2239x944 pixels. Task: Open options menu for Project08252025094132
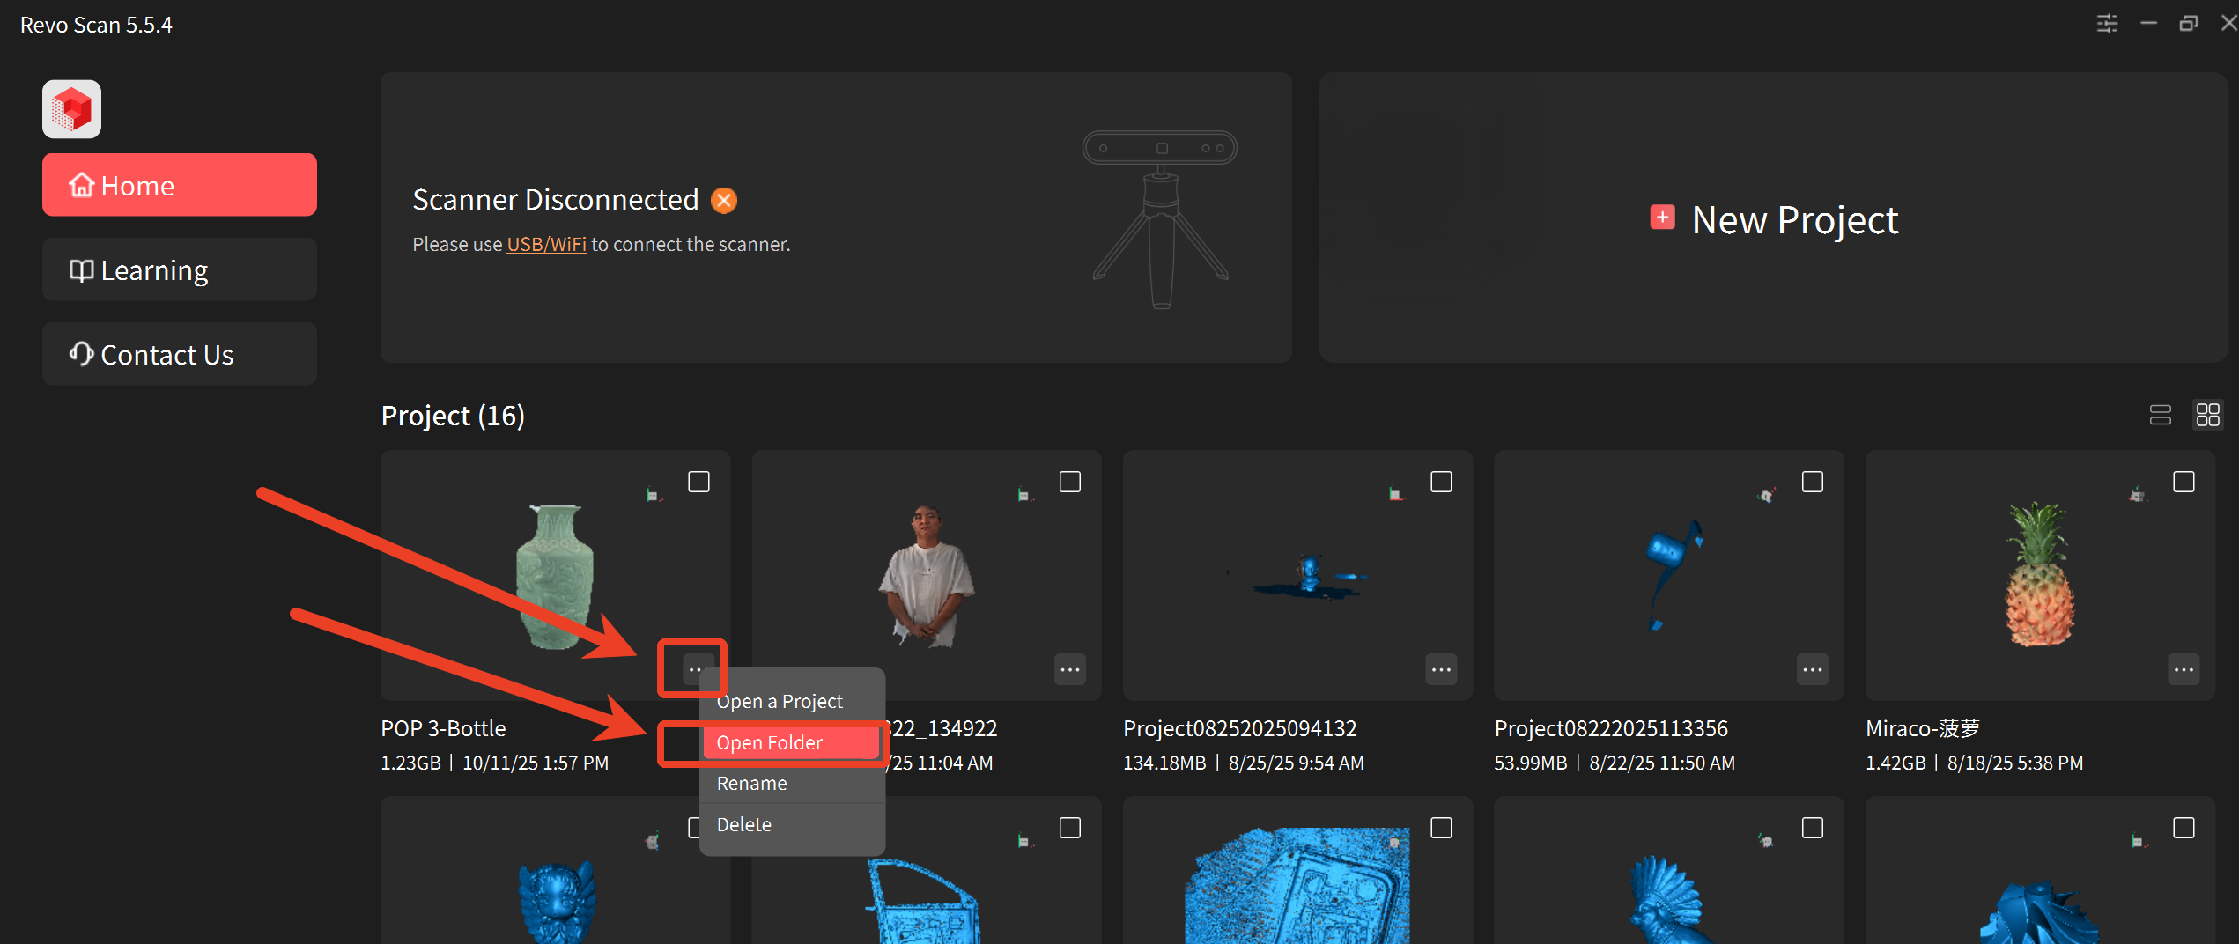pos(1441,669)
